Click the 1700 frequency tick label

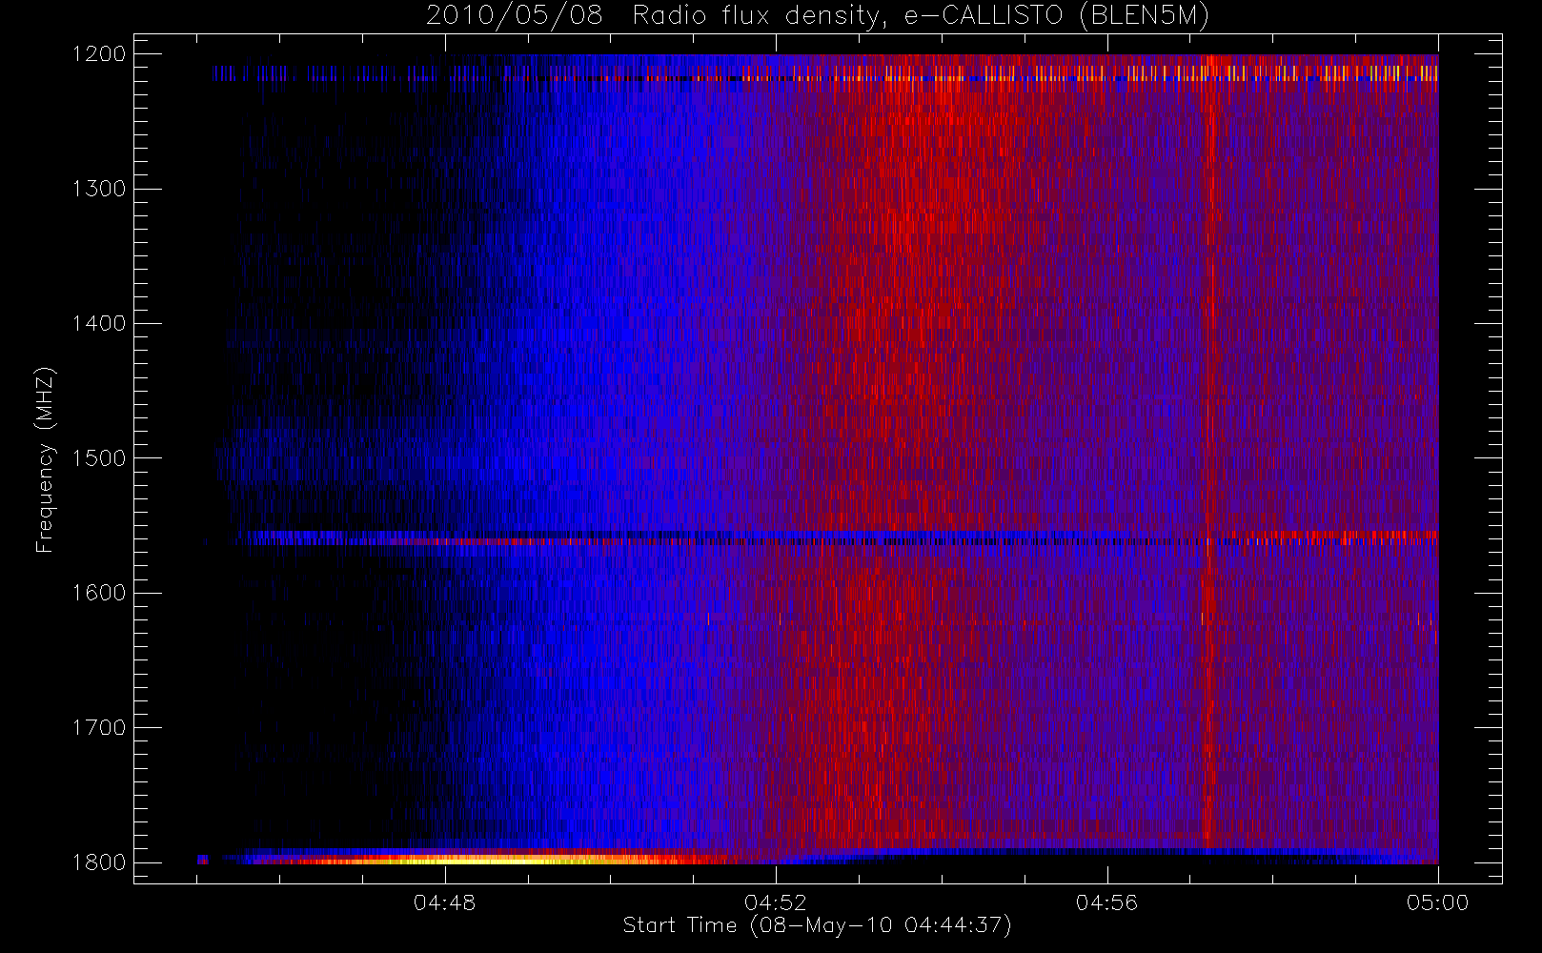pyautogui.click(x=99, y=728)
